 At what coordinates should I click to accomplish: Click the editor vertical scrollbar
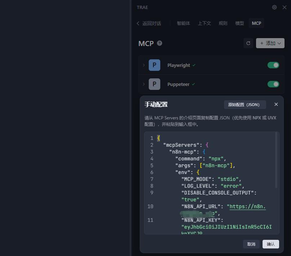click(x=276, y=160)
